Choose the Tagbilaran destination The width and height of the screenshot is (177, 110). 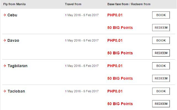tap(17, 66)
